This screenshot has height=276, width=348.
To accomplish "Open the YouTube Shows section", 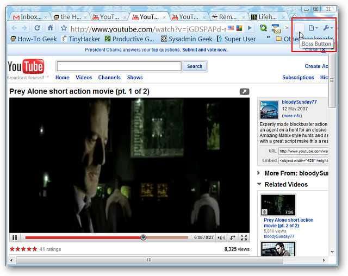I will pos(135,77).
